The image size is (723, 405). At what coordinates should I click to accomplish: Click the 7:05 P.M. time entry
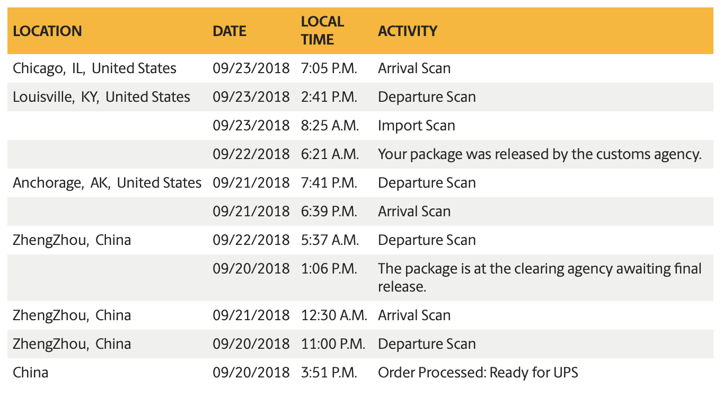click(x=329, y=68)
